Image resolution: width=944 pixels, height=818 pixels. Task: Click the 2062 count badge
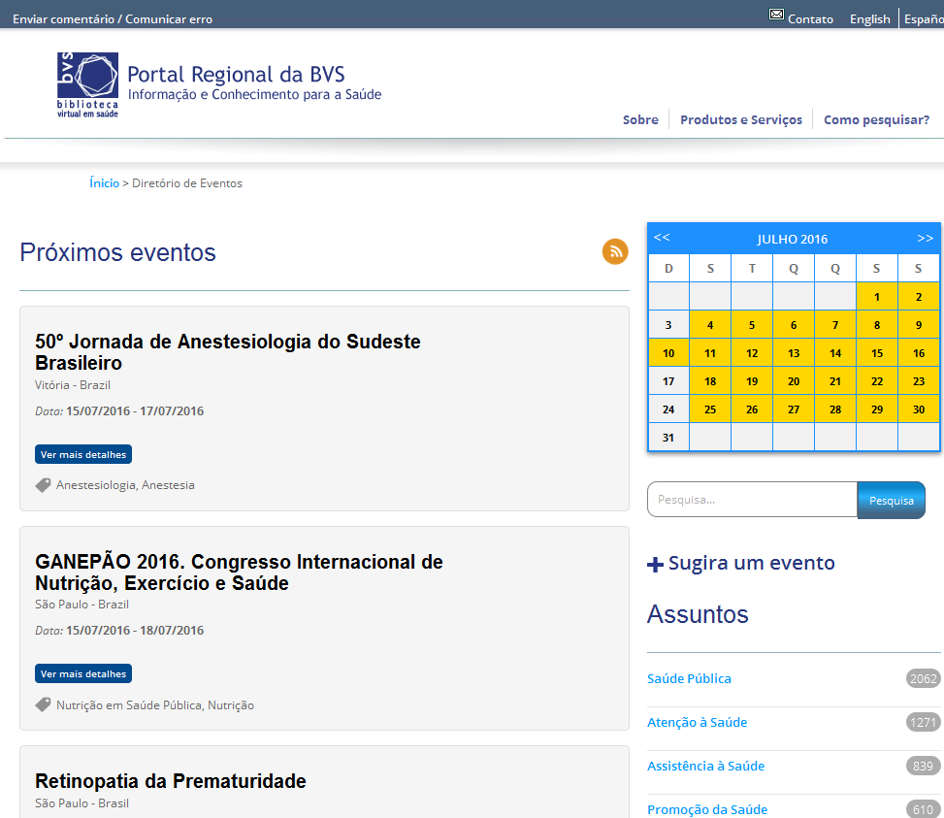(x=923, y=679)
